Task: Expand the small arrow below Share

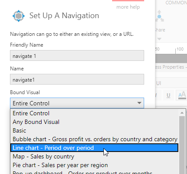Action: pyautogui.click(x=159, y=39)
